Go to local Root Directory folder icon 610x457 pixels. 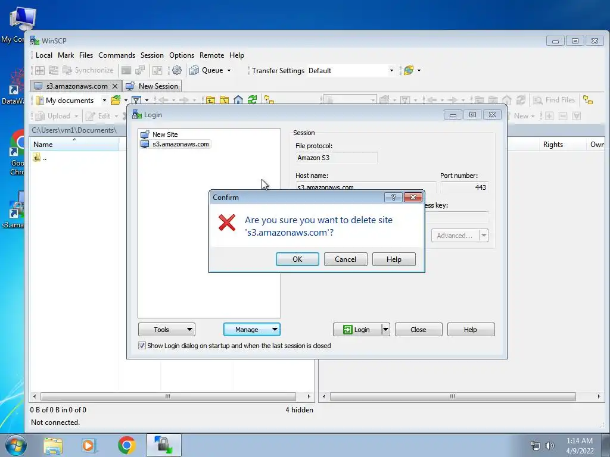[225, 100]
